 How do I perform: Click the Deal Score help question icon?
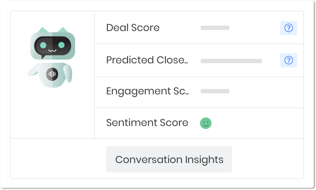tap(289, 28)
